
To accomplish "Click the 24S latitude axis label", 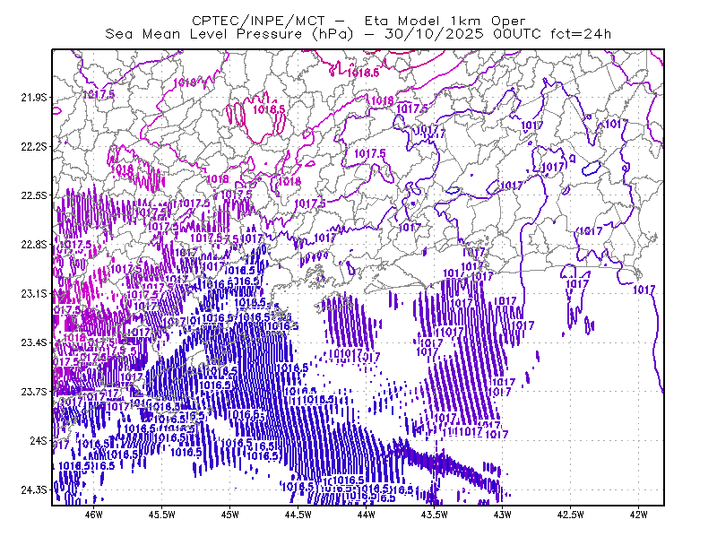I will [39, 440].
